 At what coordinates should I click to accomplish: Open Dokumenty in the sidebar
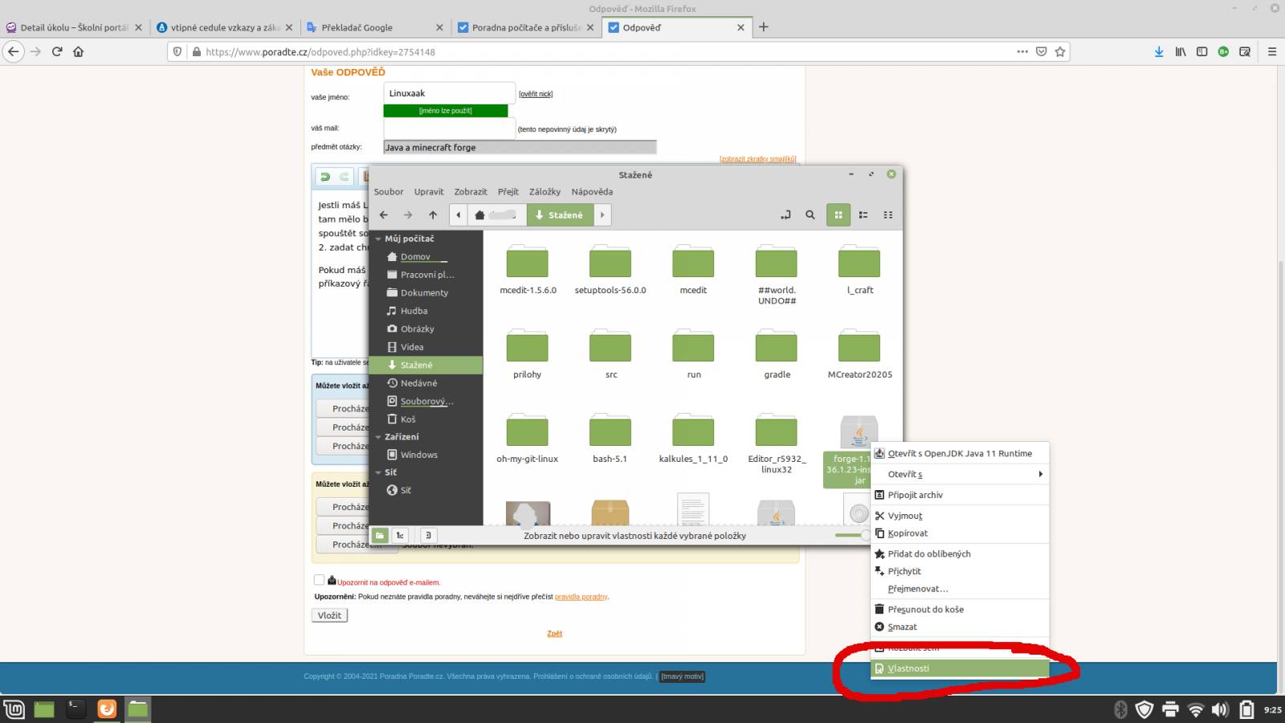[x=426, y=293]
